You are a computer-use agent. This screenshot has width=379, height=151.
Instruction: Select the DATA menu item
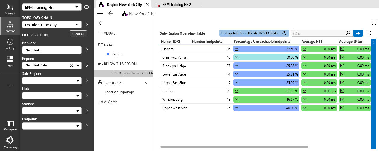point(105,45)
